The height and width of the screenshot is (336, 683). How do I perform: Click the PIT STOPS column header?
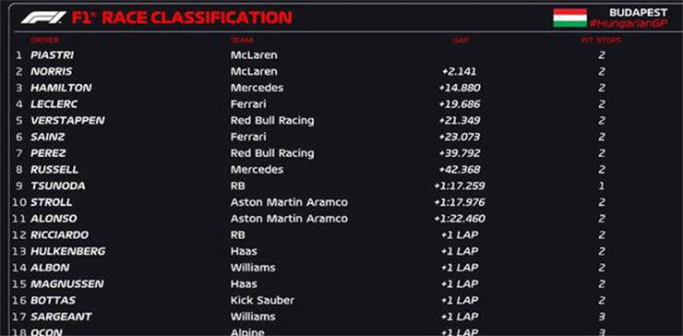[x=601, y=40]
